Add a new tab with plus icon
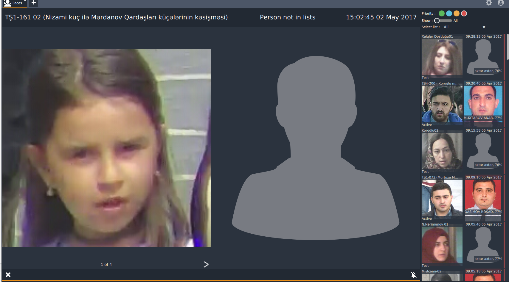509x282 pixels. (x=34, y=3)
